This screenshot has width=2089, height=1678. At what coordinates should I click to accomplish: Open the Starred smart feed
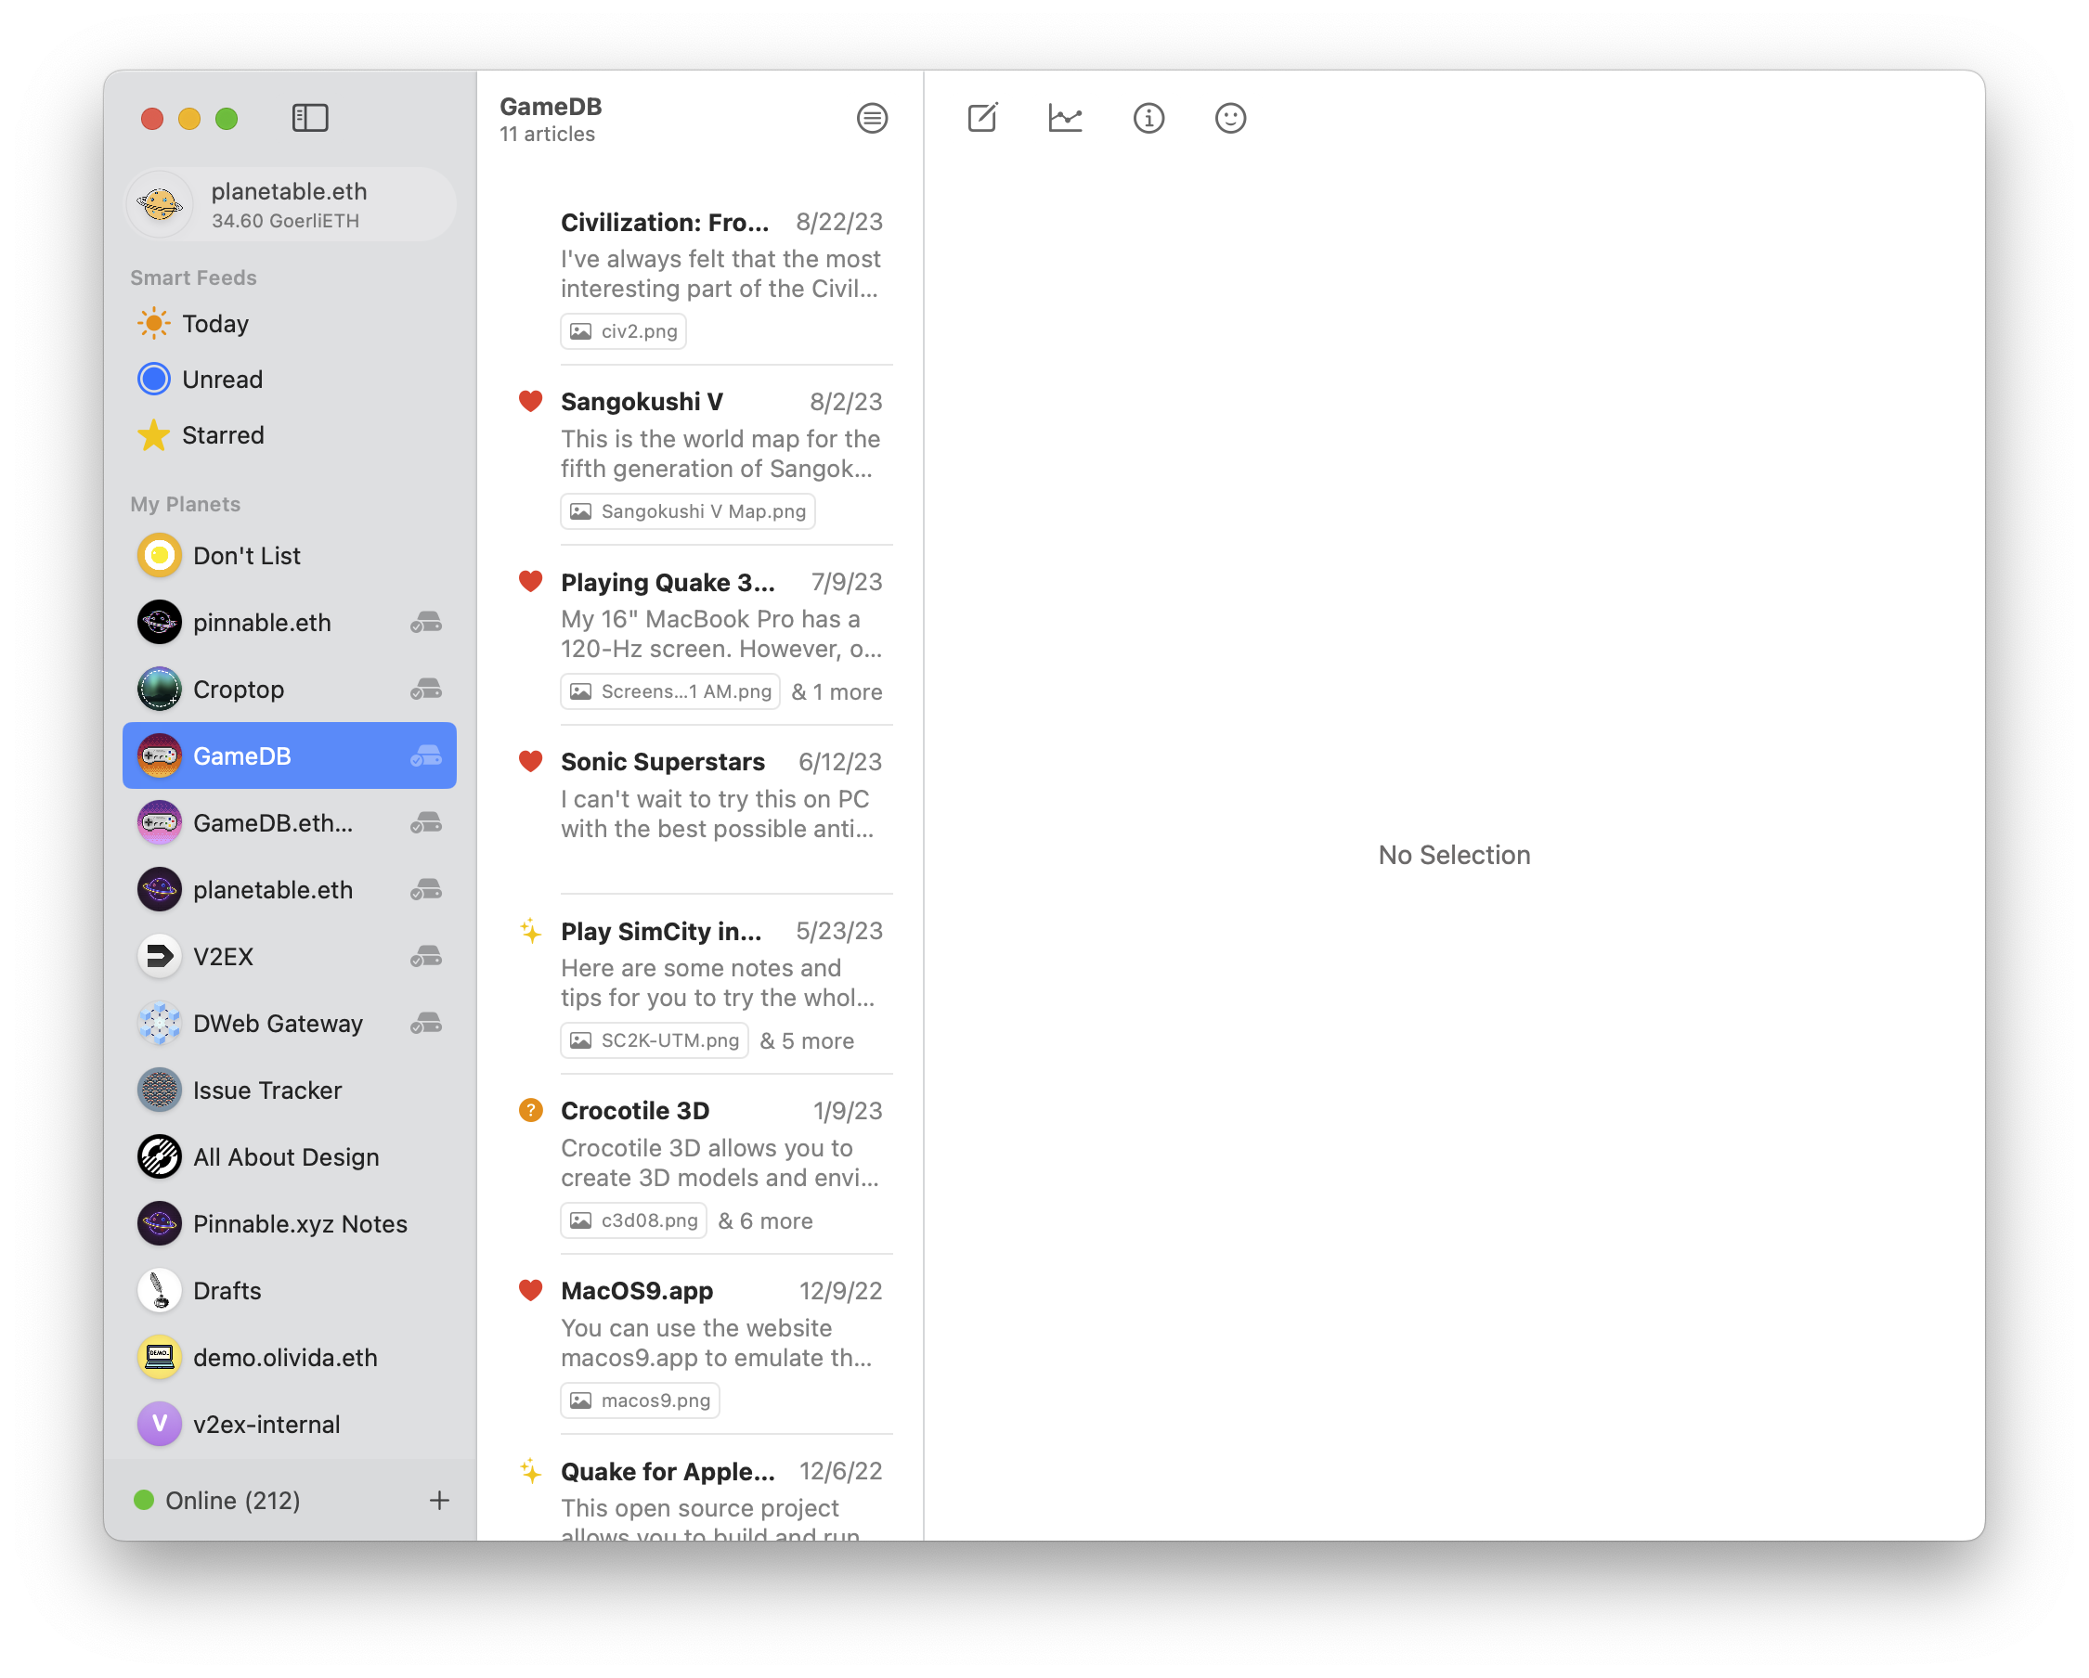222,435
